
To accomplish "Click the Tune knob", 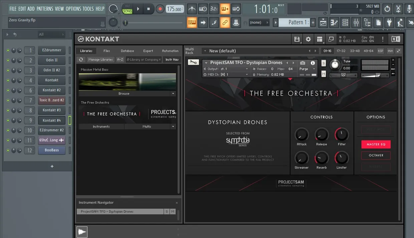I will 335,64.
